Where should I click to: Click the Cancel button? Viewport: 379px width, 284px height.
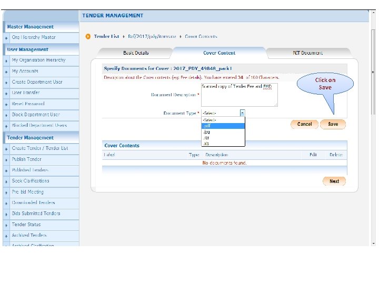tap(304, 124)
